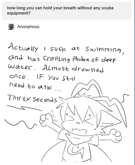Click the handwritten 'Almost drowned' text
Image resolution: width=135 pixels, height=165 pixels.
click(73, 69)
